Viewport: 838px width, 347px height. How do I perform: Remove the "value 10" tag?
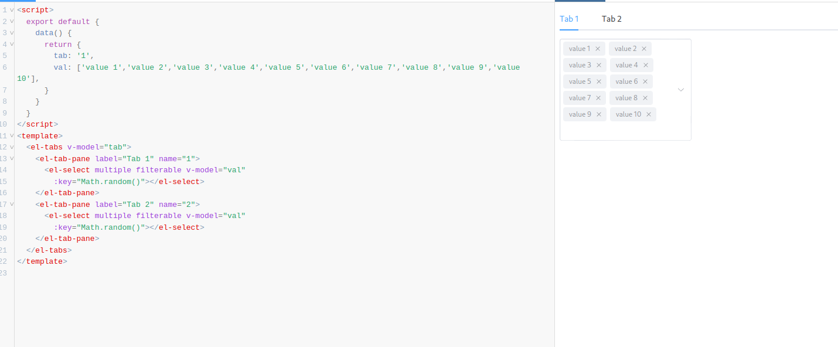(x=649, y=114)
